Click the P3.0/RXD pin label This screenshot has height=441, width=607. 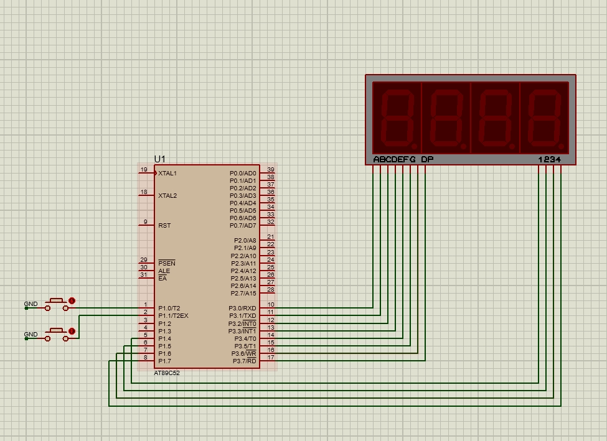(x=242, y=309)
